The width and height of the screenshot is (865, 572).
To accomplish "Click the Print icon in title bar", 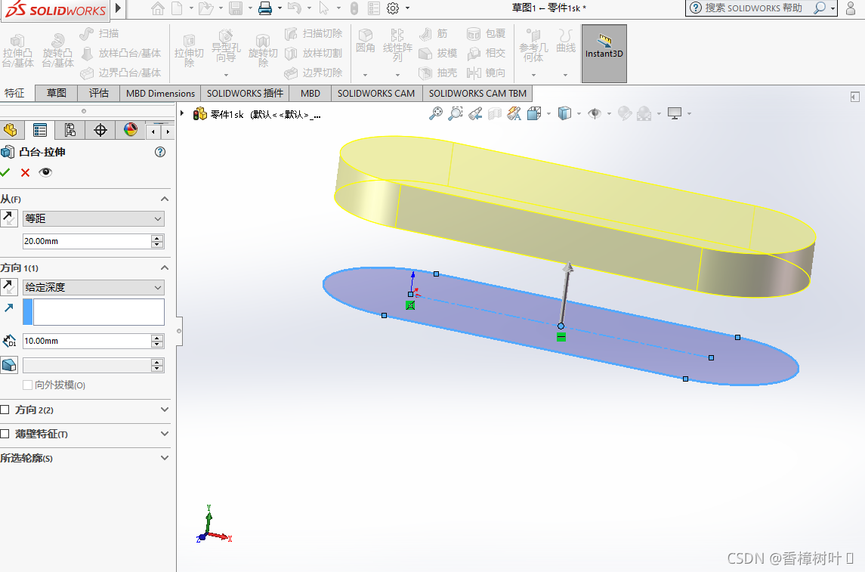I will point(265,8).
